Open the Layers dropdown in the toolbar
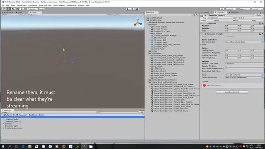 tap(245, 9)
